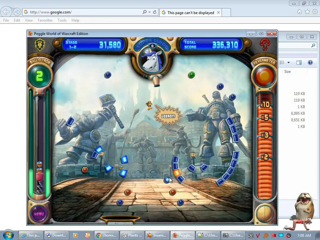Open the Favorites menu
The image size is (320, 240).
45,20
